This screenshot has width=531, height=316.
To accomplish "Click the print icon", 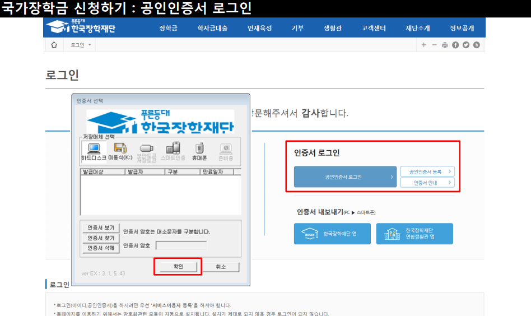I will pyautogui.click(x=445, y=45).
